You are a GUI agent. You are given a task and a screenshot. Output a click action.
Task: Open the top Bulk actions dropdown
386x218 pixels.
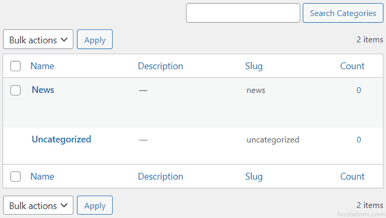click(38, 40)
